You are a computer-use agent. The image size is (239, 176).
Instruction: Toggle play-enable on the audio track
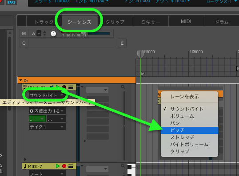click(58, 87)
